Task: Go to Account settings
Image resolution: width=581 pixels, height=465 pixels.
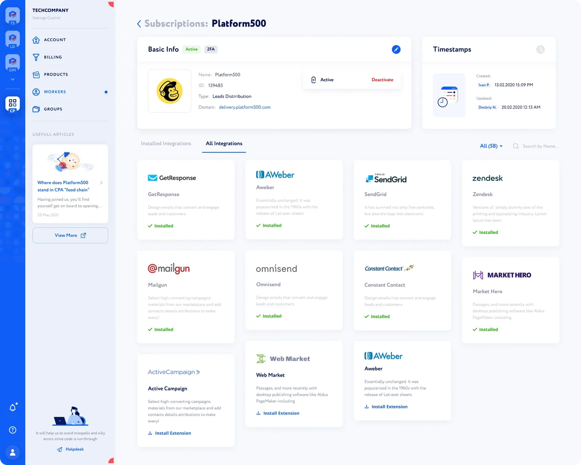Action: click(55, 40)
